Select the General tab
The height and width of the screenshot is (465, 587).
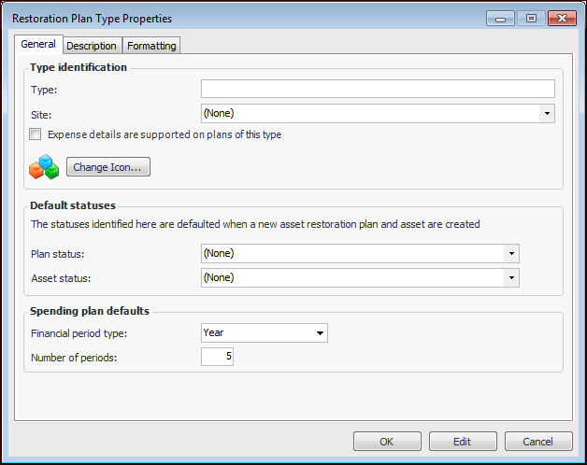click(38, 44)
